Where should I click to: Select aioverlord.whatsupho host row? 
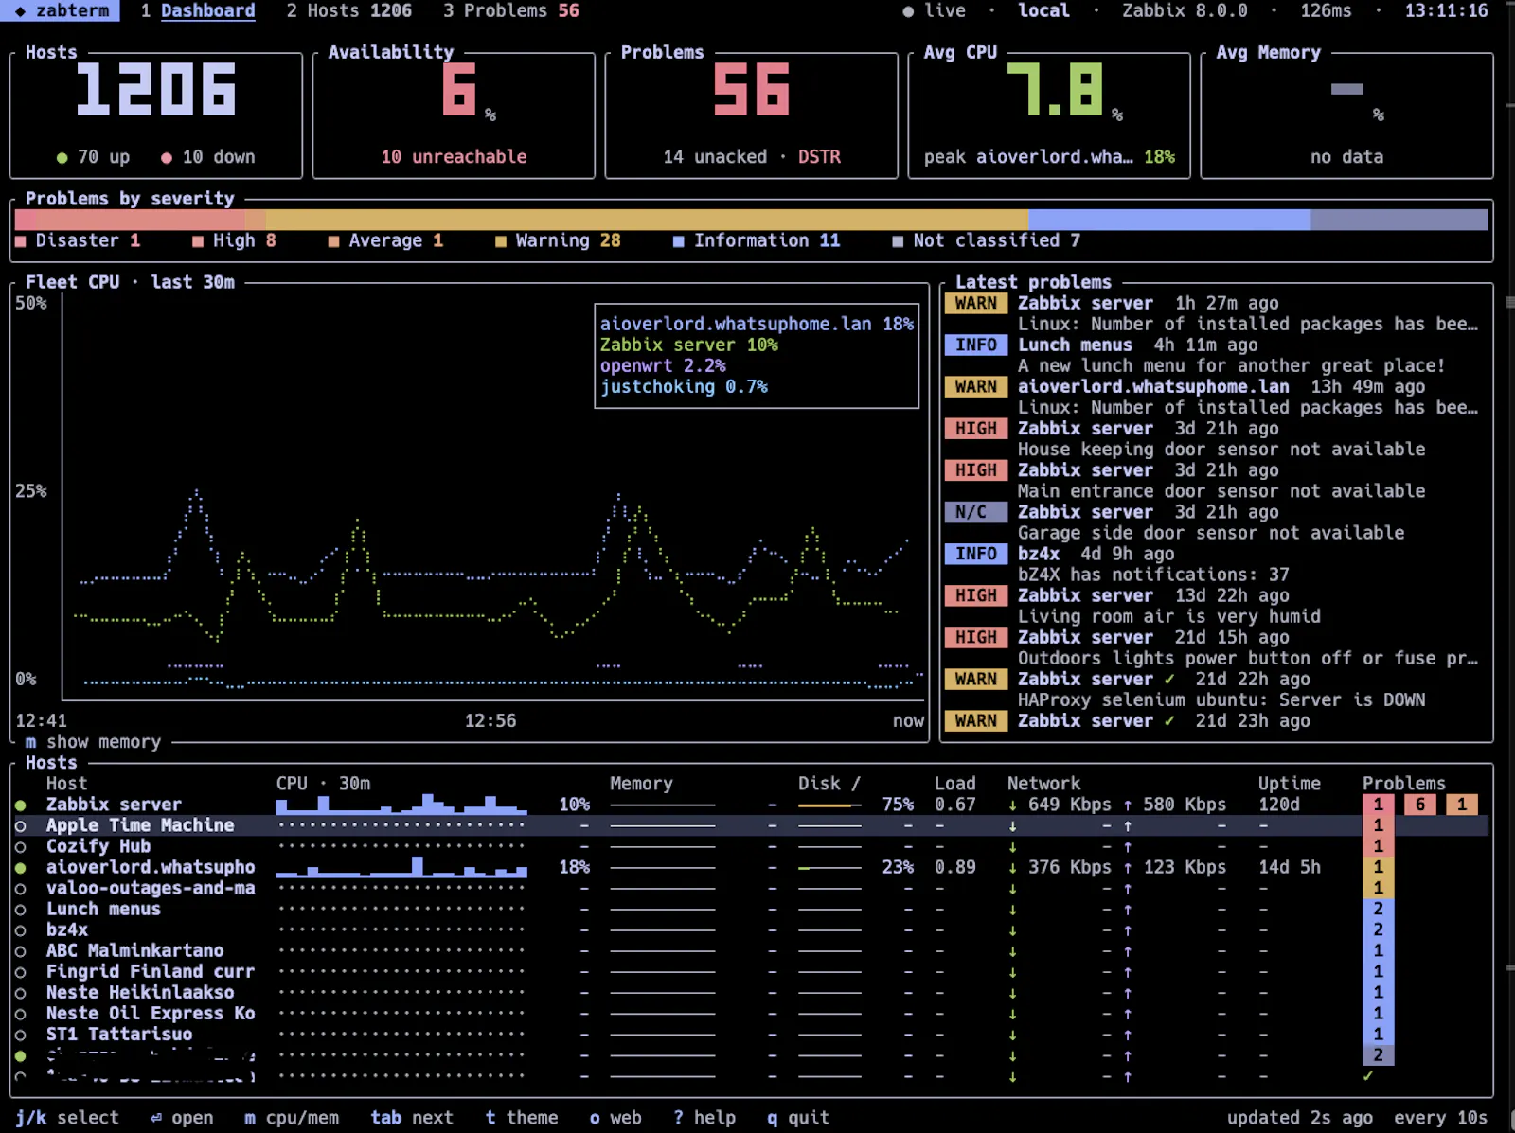pos(751,867)
